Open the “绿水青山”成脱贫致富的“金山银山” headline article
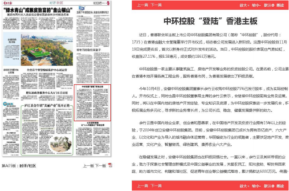The width and height of the screenshot is (289, 191). pos(38,10)
